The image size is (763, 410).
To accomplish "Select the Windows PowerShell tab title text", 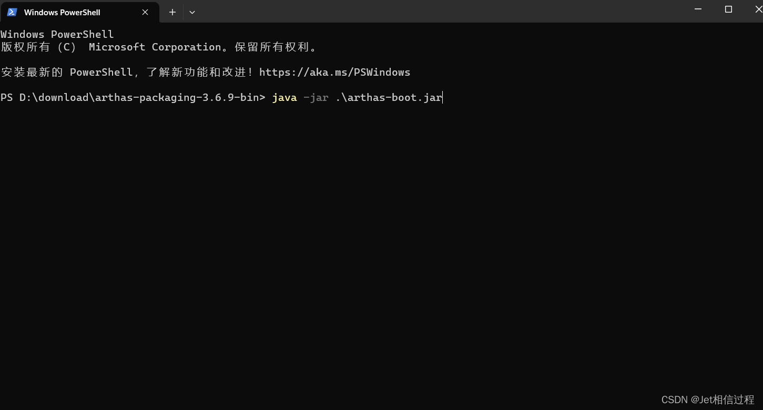I will (63, 12).
